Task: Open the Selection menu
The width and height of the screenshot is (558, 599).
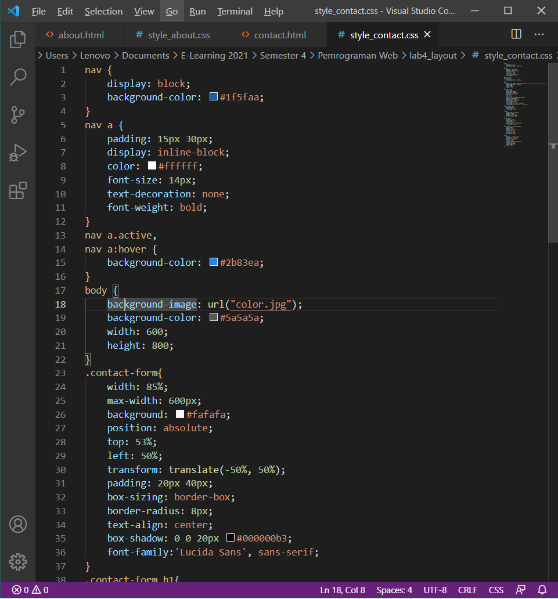Action: tap(103, 12)
